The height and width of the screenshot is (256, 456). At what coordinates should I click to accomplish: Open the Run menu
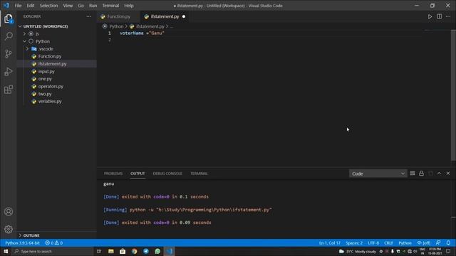(93, 6)
